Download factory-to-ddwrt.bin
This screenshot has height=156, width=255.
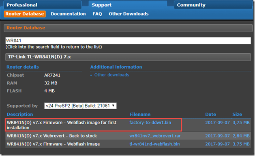pos(150,122)
